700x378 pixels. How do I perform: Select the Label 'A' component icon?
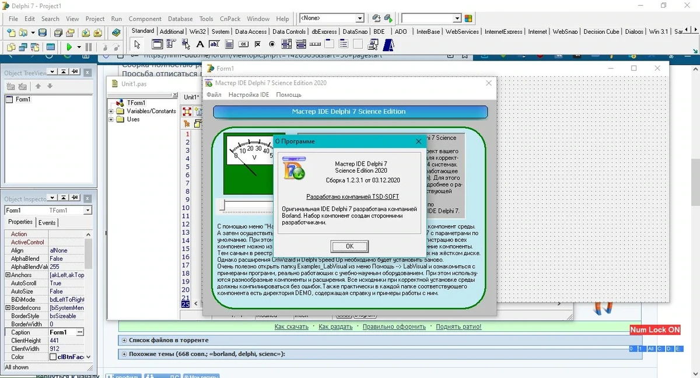(x=200, y=44)
